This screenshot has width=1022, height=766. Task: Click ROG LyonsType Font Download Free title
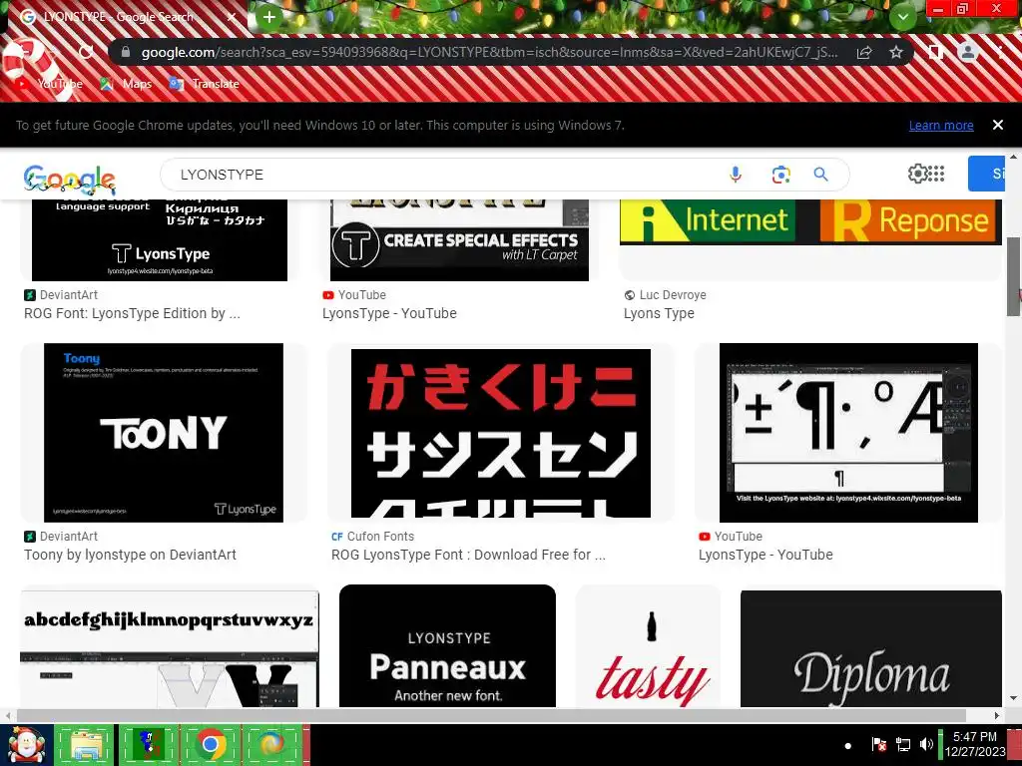pyautogui.click(x=469, y=555)
